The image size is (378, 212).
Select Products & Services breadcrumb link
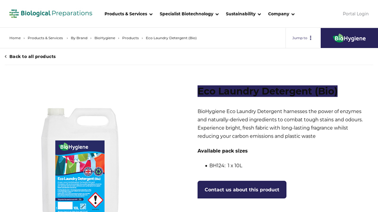(45, 38)
